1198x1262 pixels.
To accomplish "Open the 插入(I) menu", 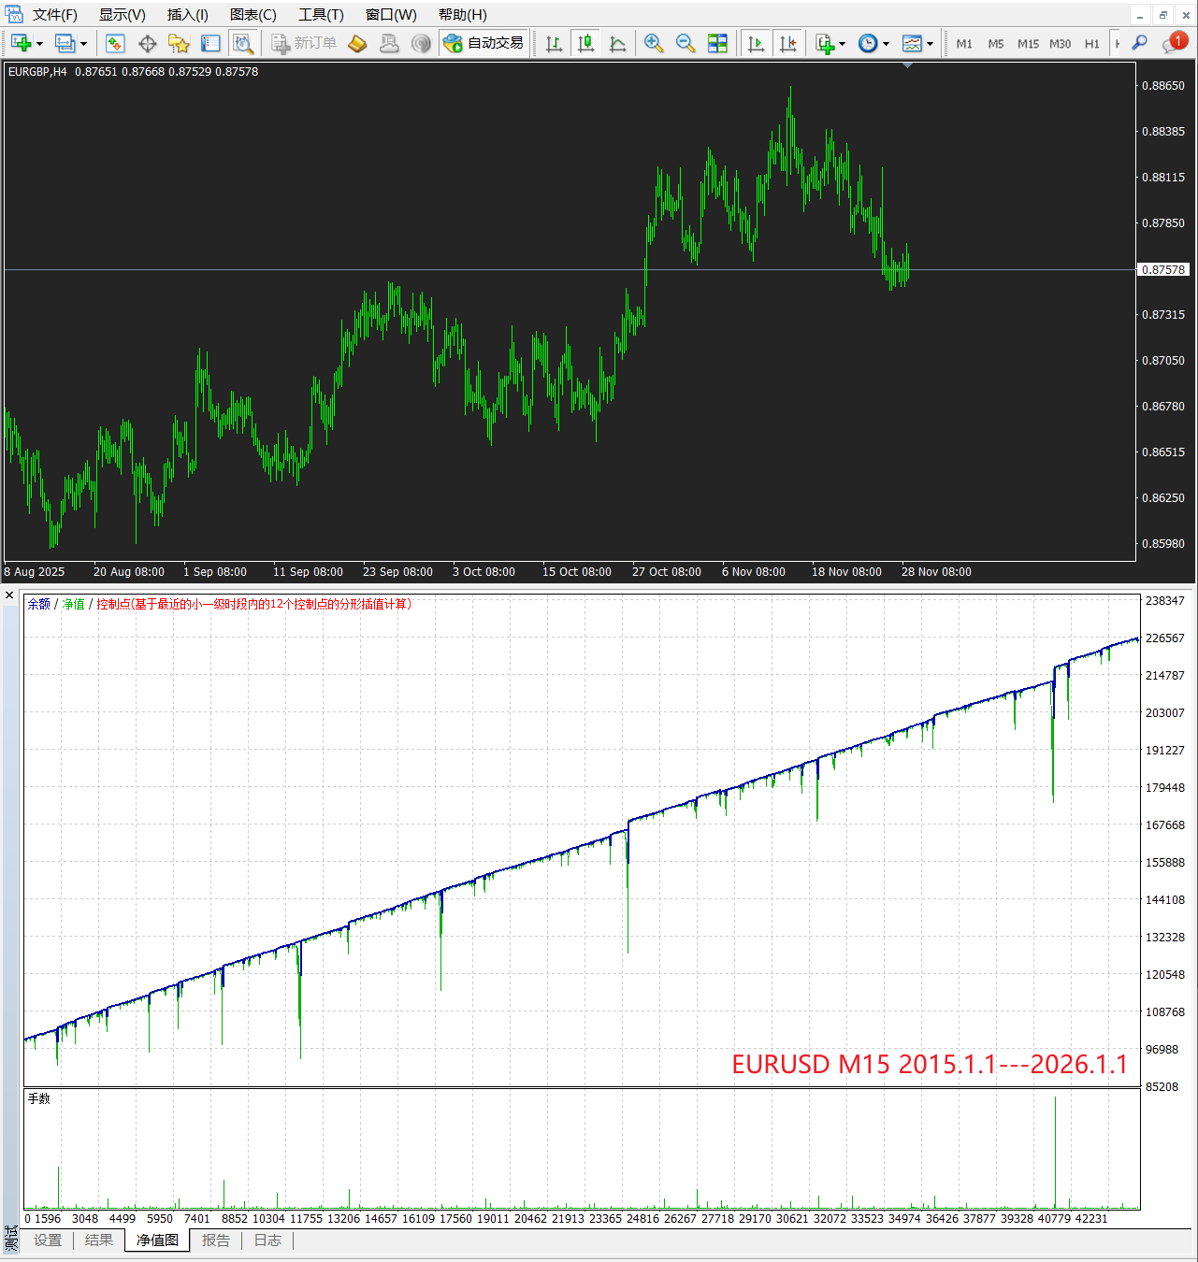I will pyautogui.click(x=187, y=15).
